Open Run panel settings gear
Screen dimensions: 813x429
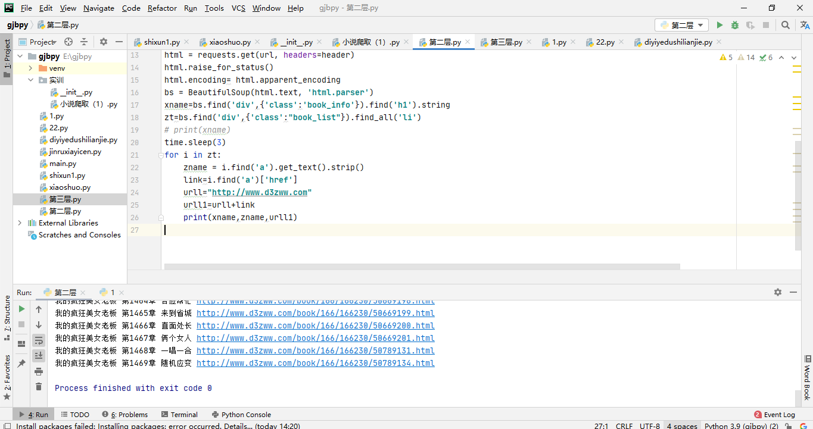tap(778, 292)
